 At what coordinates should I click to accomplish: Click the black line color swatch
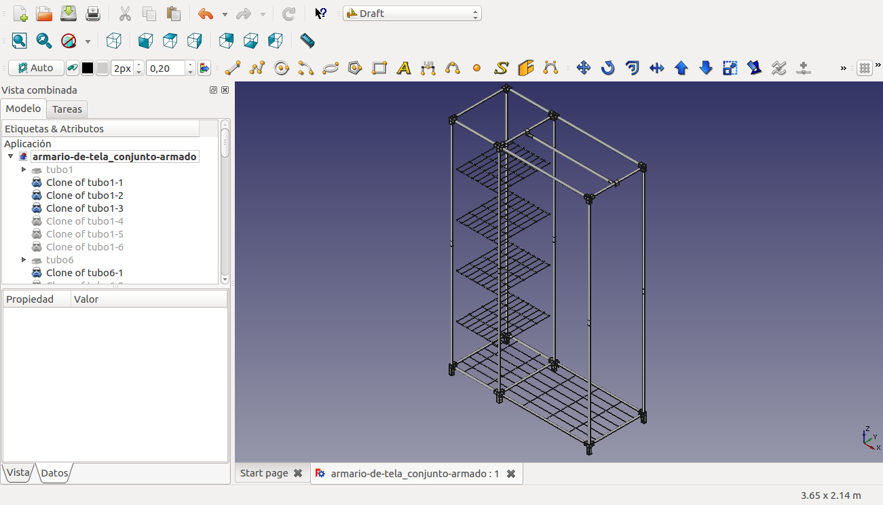coord(88,68)
